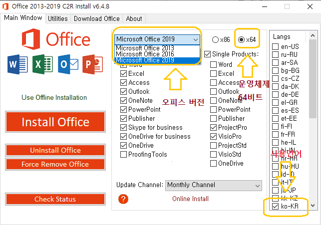This screenshot has width=321, height=225.
Task: Check OneDrive under Single Products
Action: coord(213,164)
